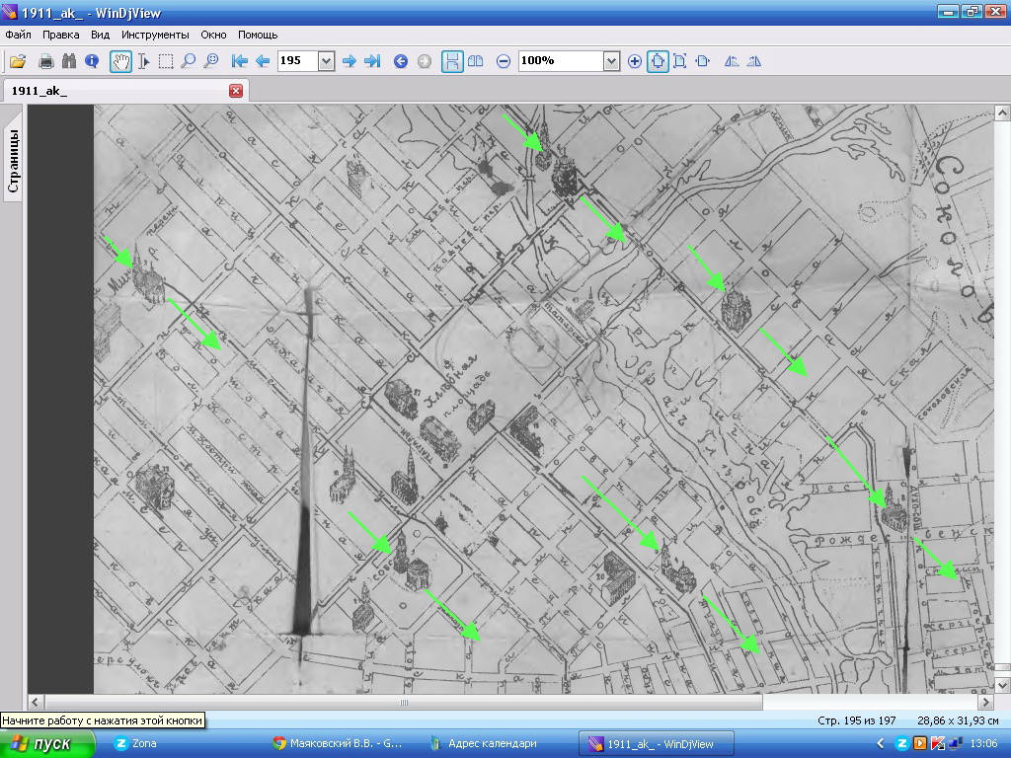Select the text selection cursor tool
This screenshot has width=1011, height=758.
click(144, 61)
